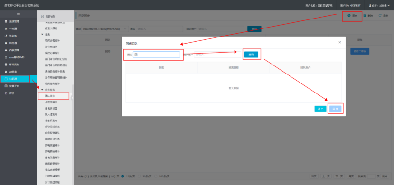Click the 跳转到 page number input
Viewport: 394px width, 185px height.
372,176
